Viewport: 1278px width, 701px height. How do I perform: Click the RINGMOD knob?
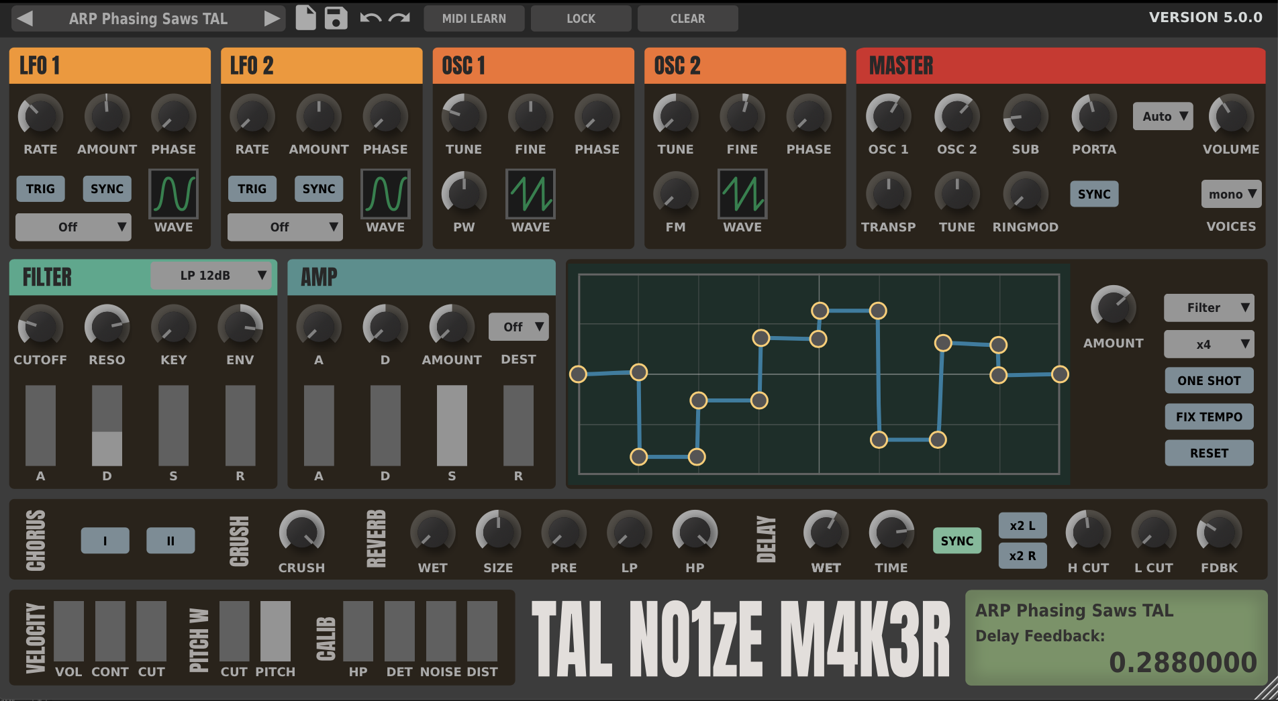pos(1026,194)
